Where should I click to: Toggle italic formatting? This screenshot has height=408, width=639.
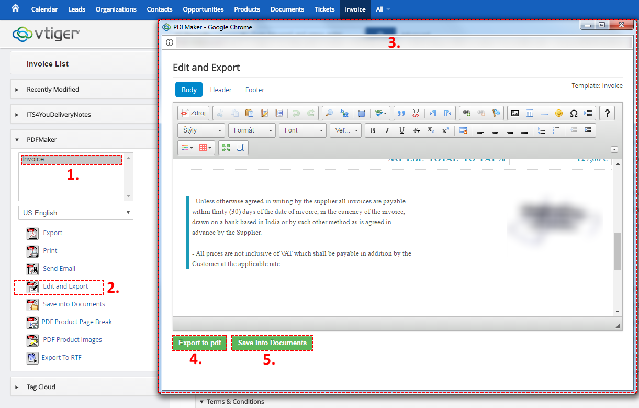pos(387,130)
